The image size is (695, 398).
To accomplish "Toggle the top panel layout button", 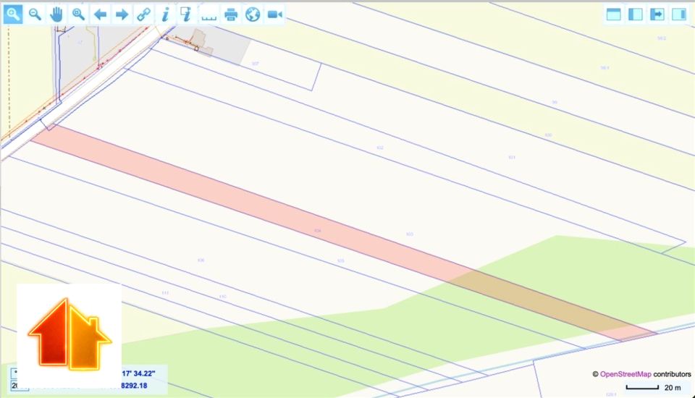I will coord(613,14).
